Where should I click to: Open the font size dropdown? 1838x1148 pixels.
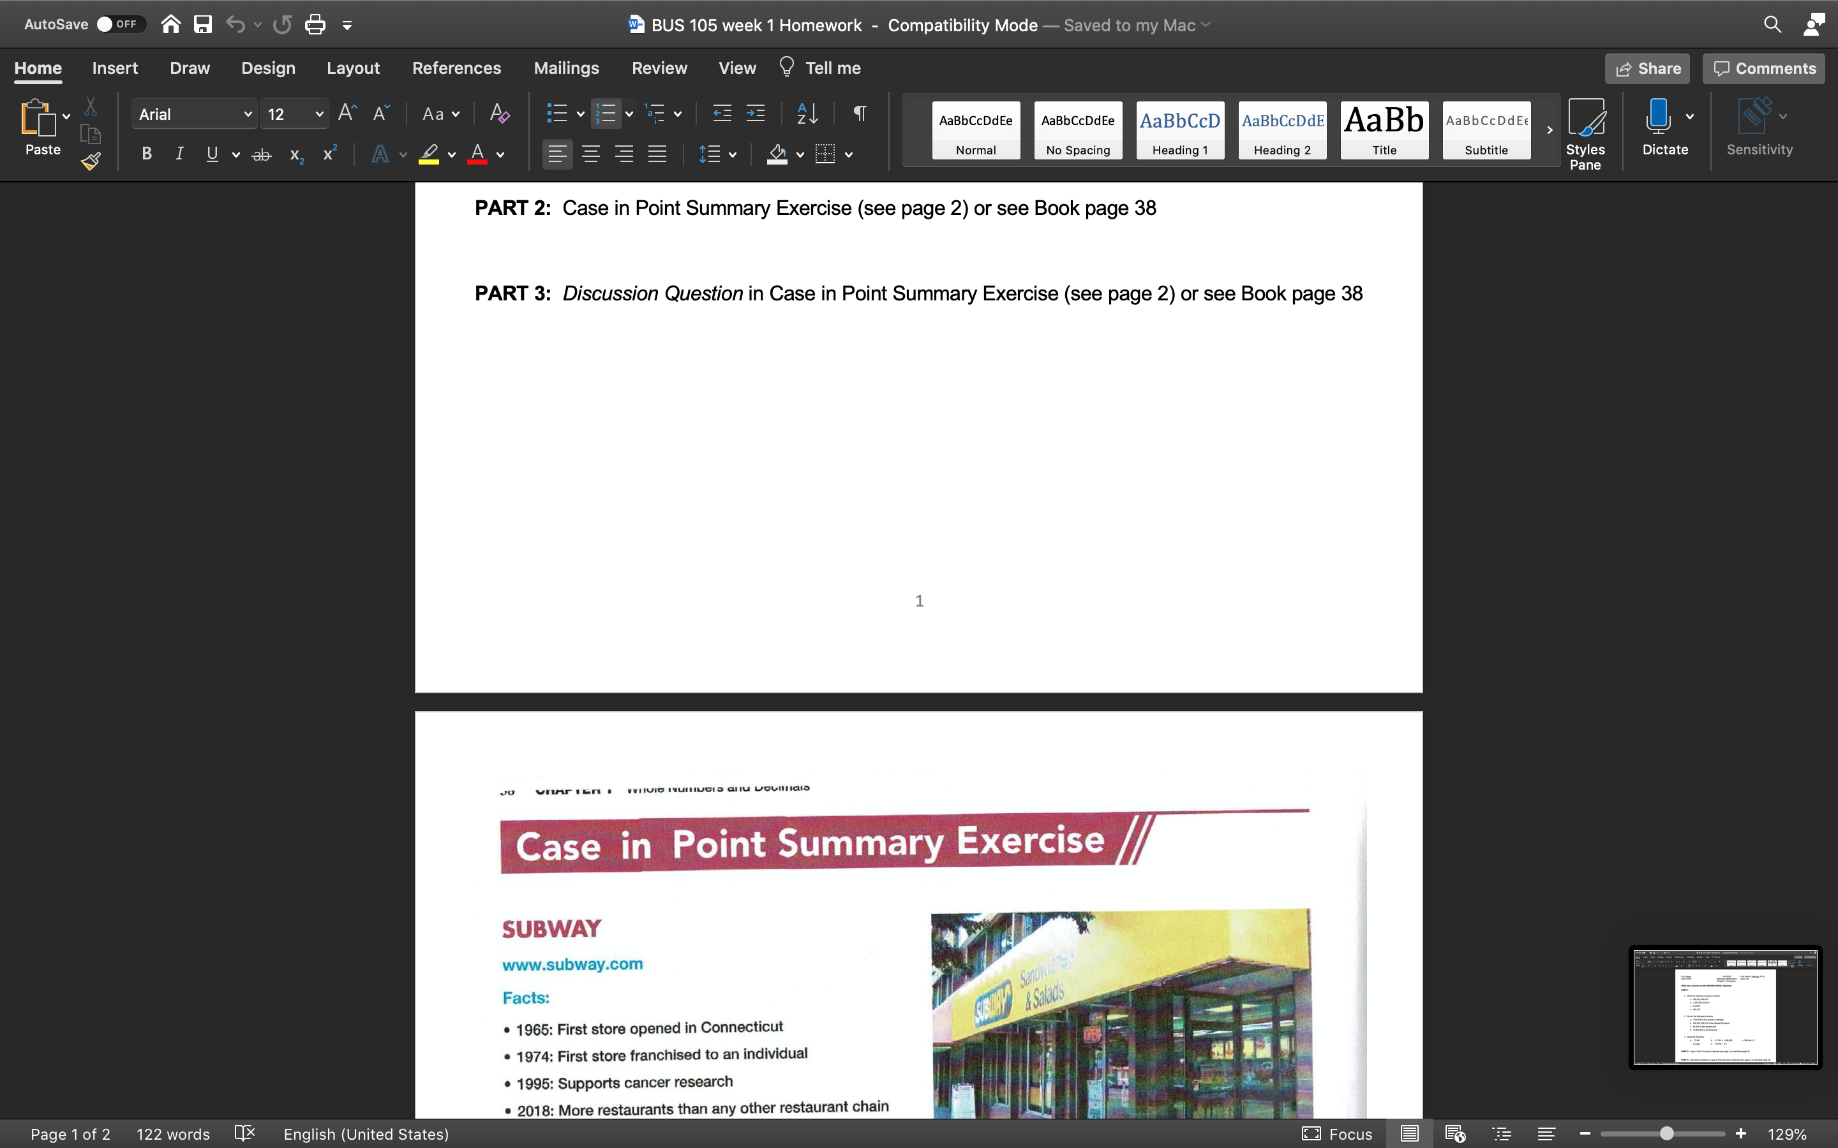[x=319, y=113]
